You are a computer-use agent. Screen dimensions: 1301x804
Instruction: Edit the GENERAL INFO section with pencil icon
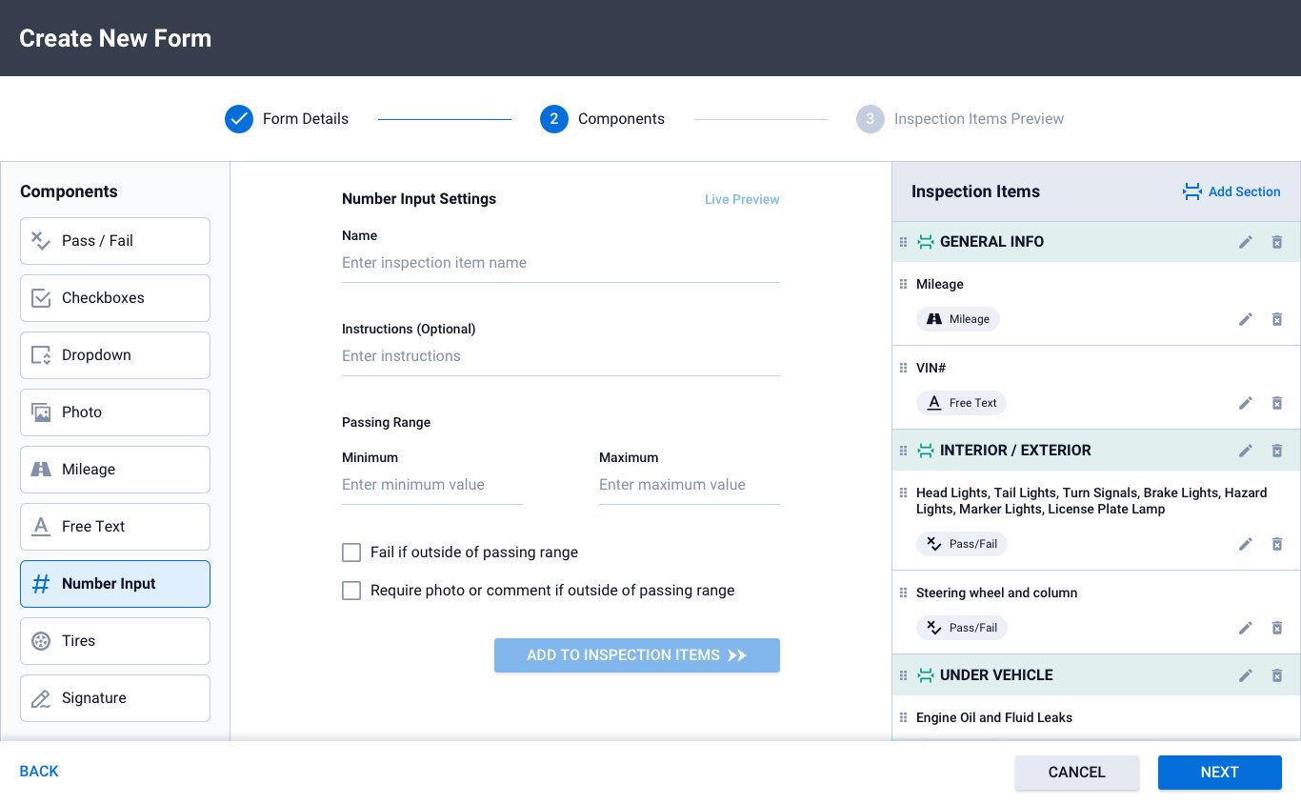pos(1245,242)
